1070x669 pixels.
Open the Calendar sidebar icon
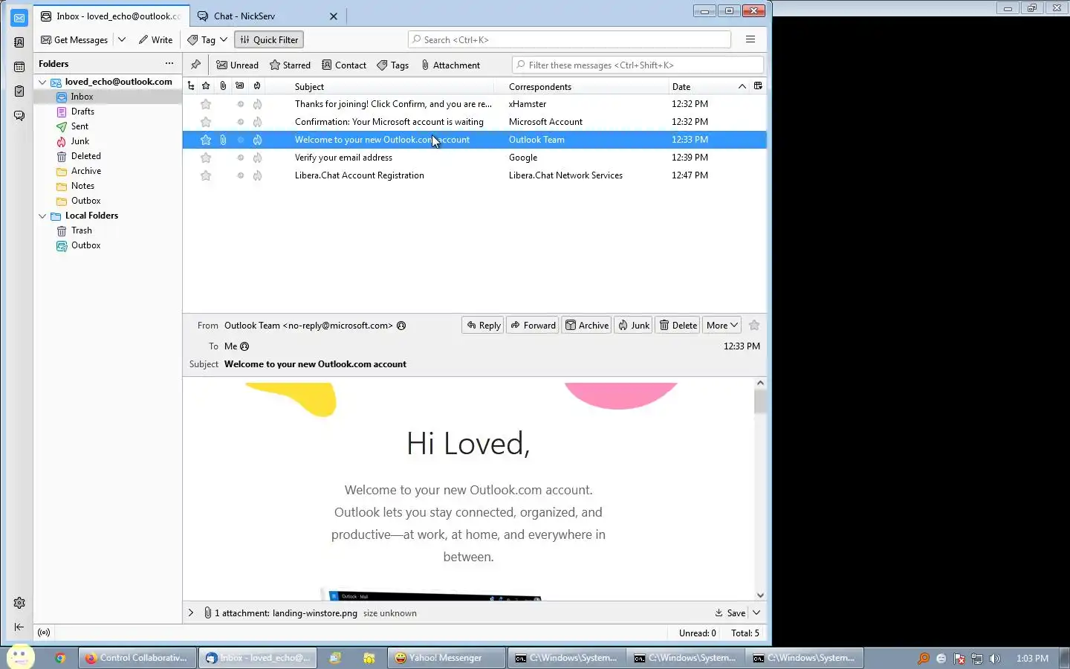(19, 67)
